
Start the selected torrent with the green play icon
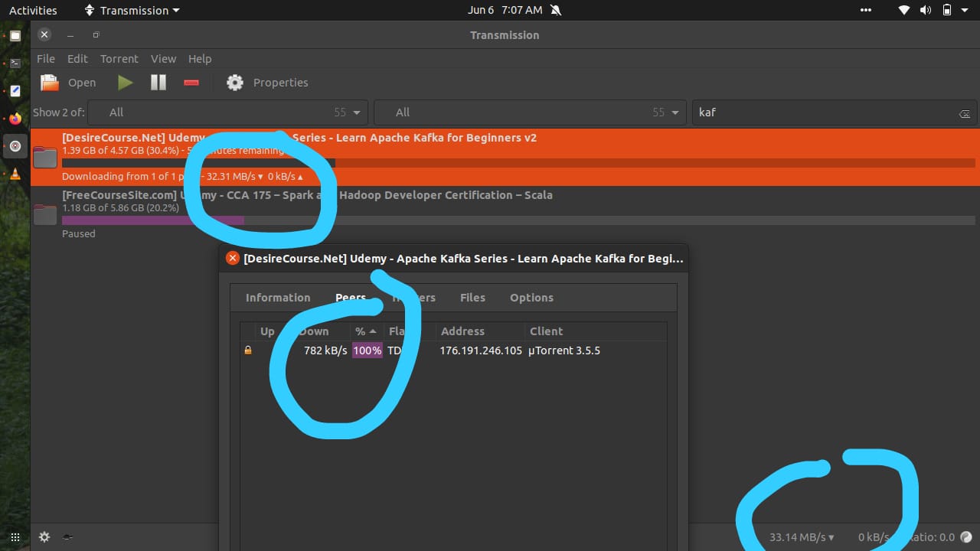click(125, 83)
